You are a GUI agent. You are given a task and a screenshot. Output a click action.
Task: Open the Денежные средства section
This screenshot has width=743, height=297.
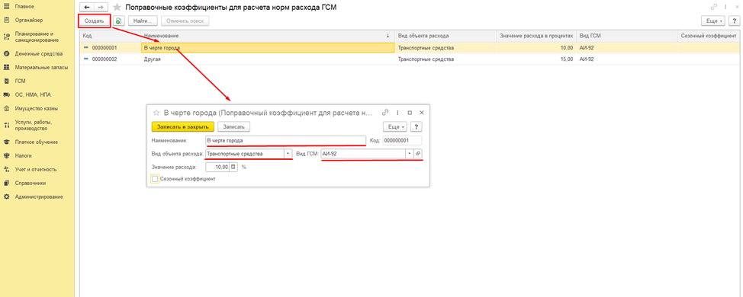tap(38, 54)
